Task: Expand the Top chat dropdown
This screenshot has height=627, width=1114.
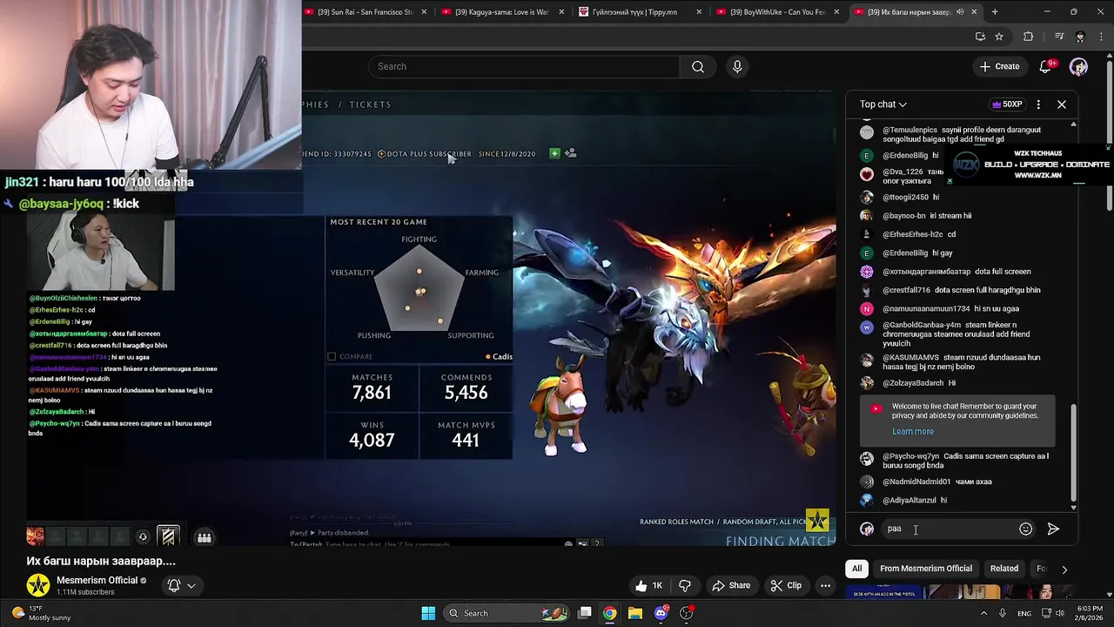Action: point(883,104)
